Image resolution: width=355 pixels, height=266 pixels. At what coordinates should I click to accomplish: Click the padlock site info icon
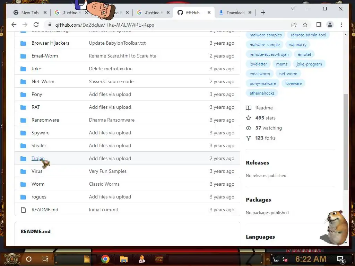[50, 25]
